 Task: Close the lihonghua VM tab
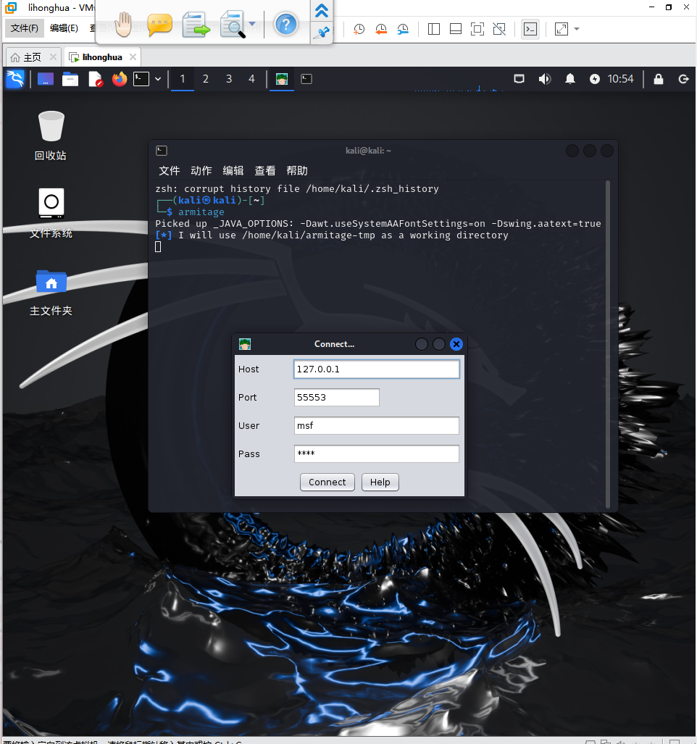click(133, 57)
